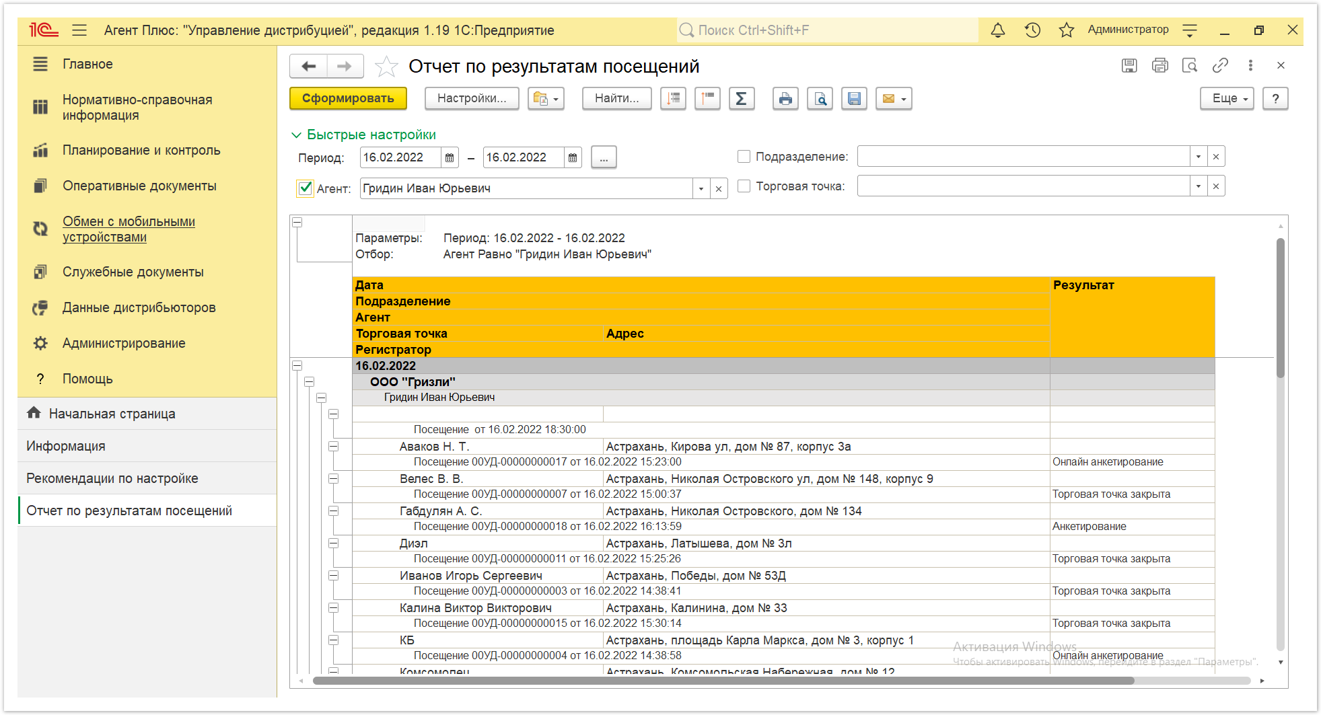The width and height of the screenshot is (1321, 715).
Task: Click the period start date field
Action: 400,157
